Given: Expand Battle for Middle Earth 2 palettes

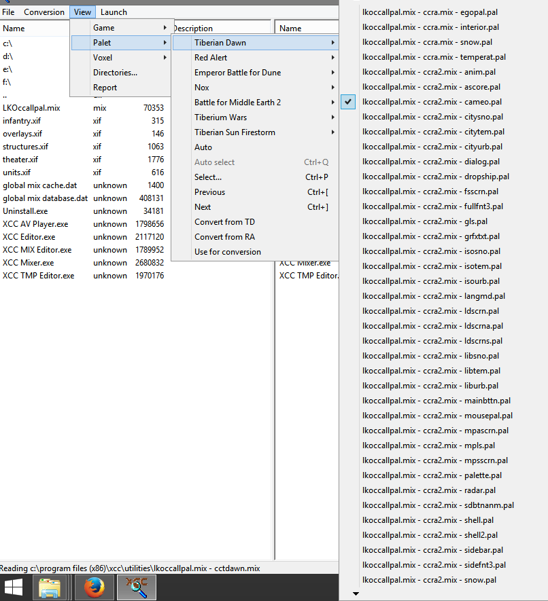Looking at the screenshot, I should [255, 103].
